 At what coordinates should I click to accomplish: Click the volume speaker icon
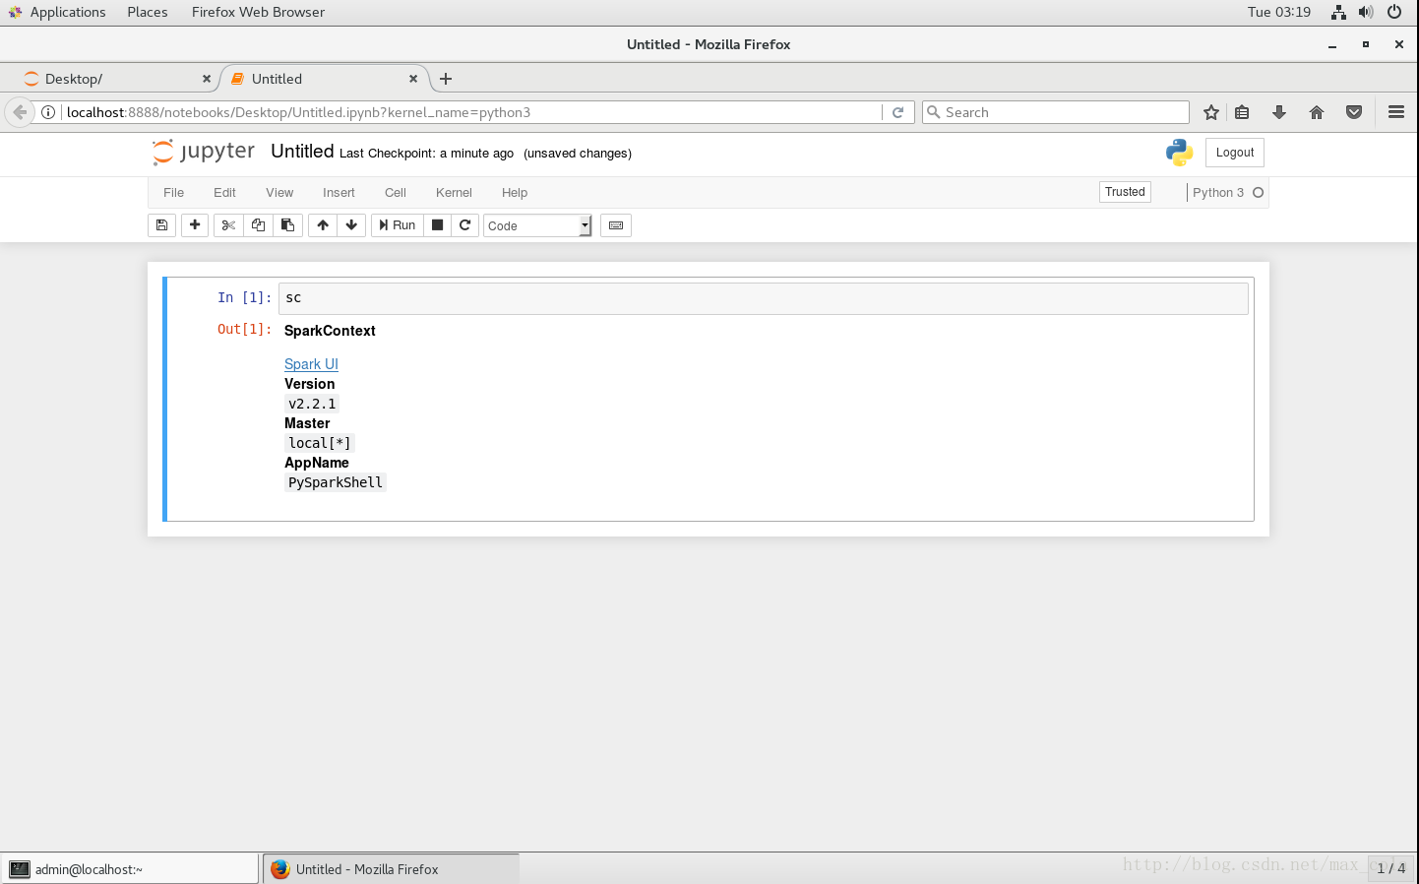(x=1366, y=12)
